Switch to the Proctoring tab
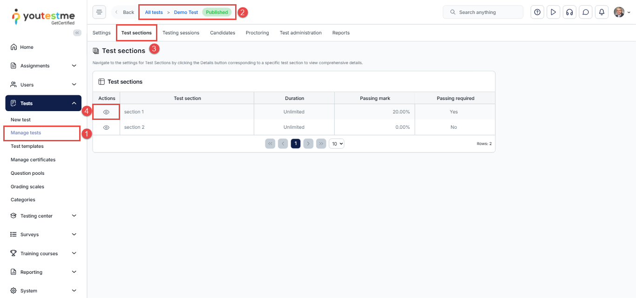The image size is (636, 298). [257, 33]
